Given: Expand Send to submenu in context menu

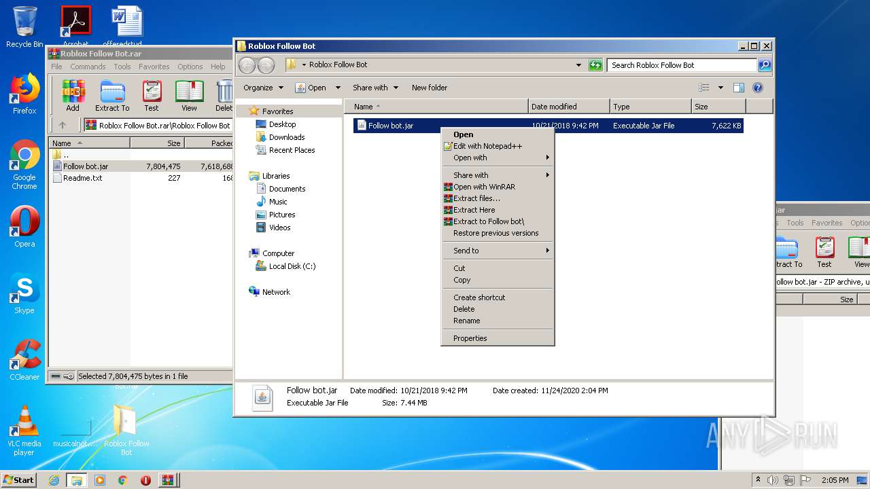Looking at the screenshot, I should click(x=498, y=251).
